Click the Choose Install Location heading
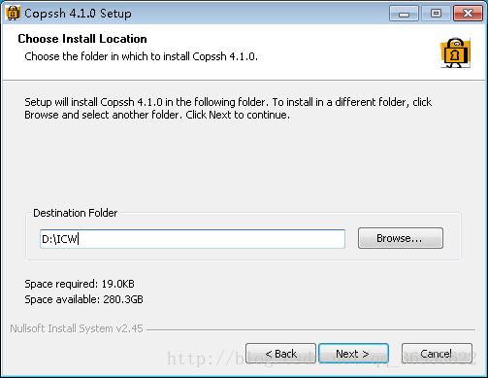Image resolution: width=488 pixels, height=378 pixels. [82, 39]
